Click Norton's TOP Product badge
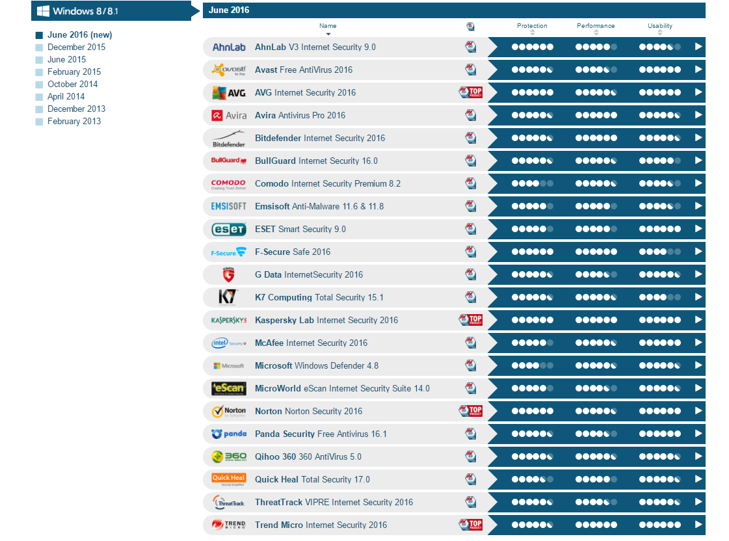This screenshot has width=729, height=541. (x=471, y=411)
